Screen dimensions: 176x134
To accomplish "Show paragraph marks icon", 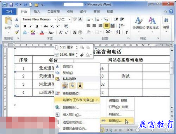I will point(127,32).
